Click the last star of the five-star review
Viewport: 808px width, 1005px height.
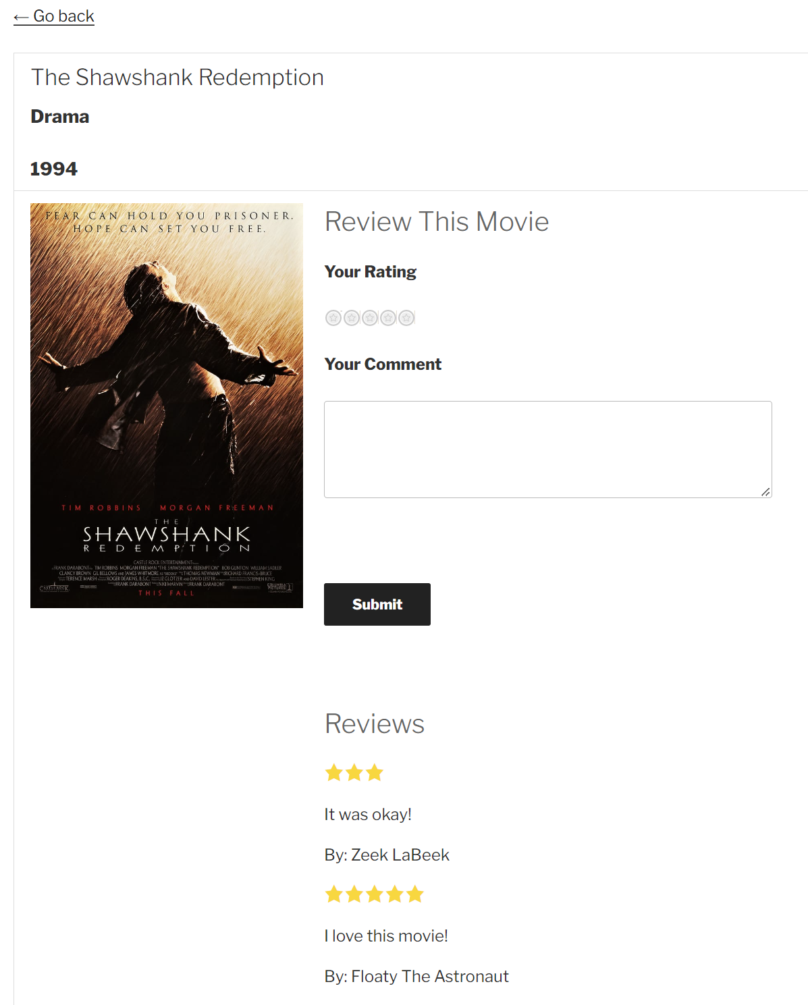(415, 894)
